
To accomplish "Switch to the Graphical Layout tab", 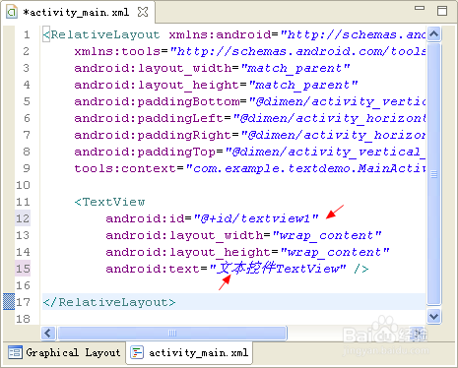I will click(x=64, y=352).
